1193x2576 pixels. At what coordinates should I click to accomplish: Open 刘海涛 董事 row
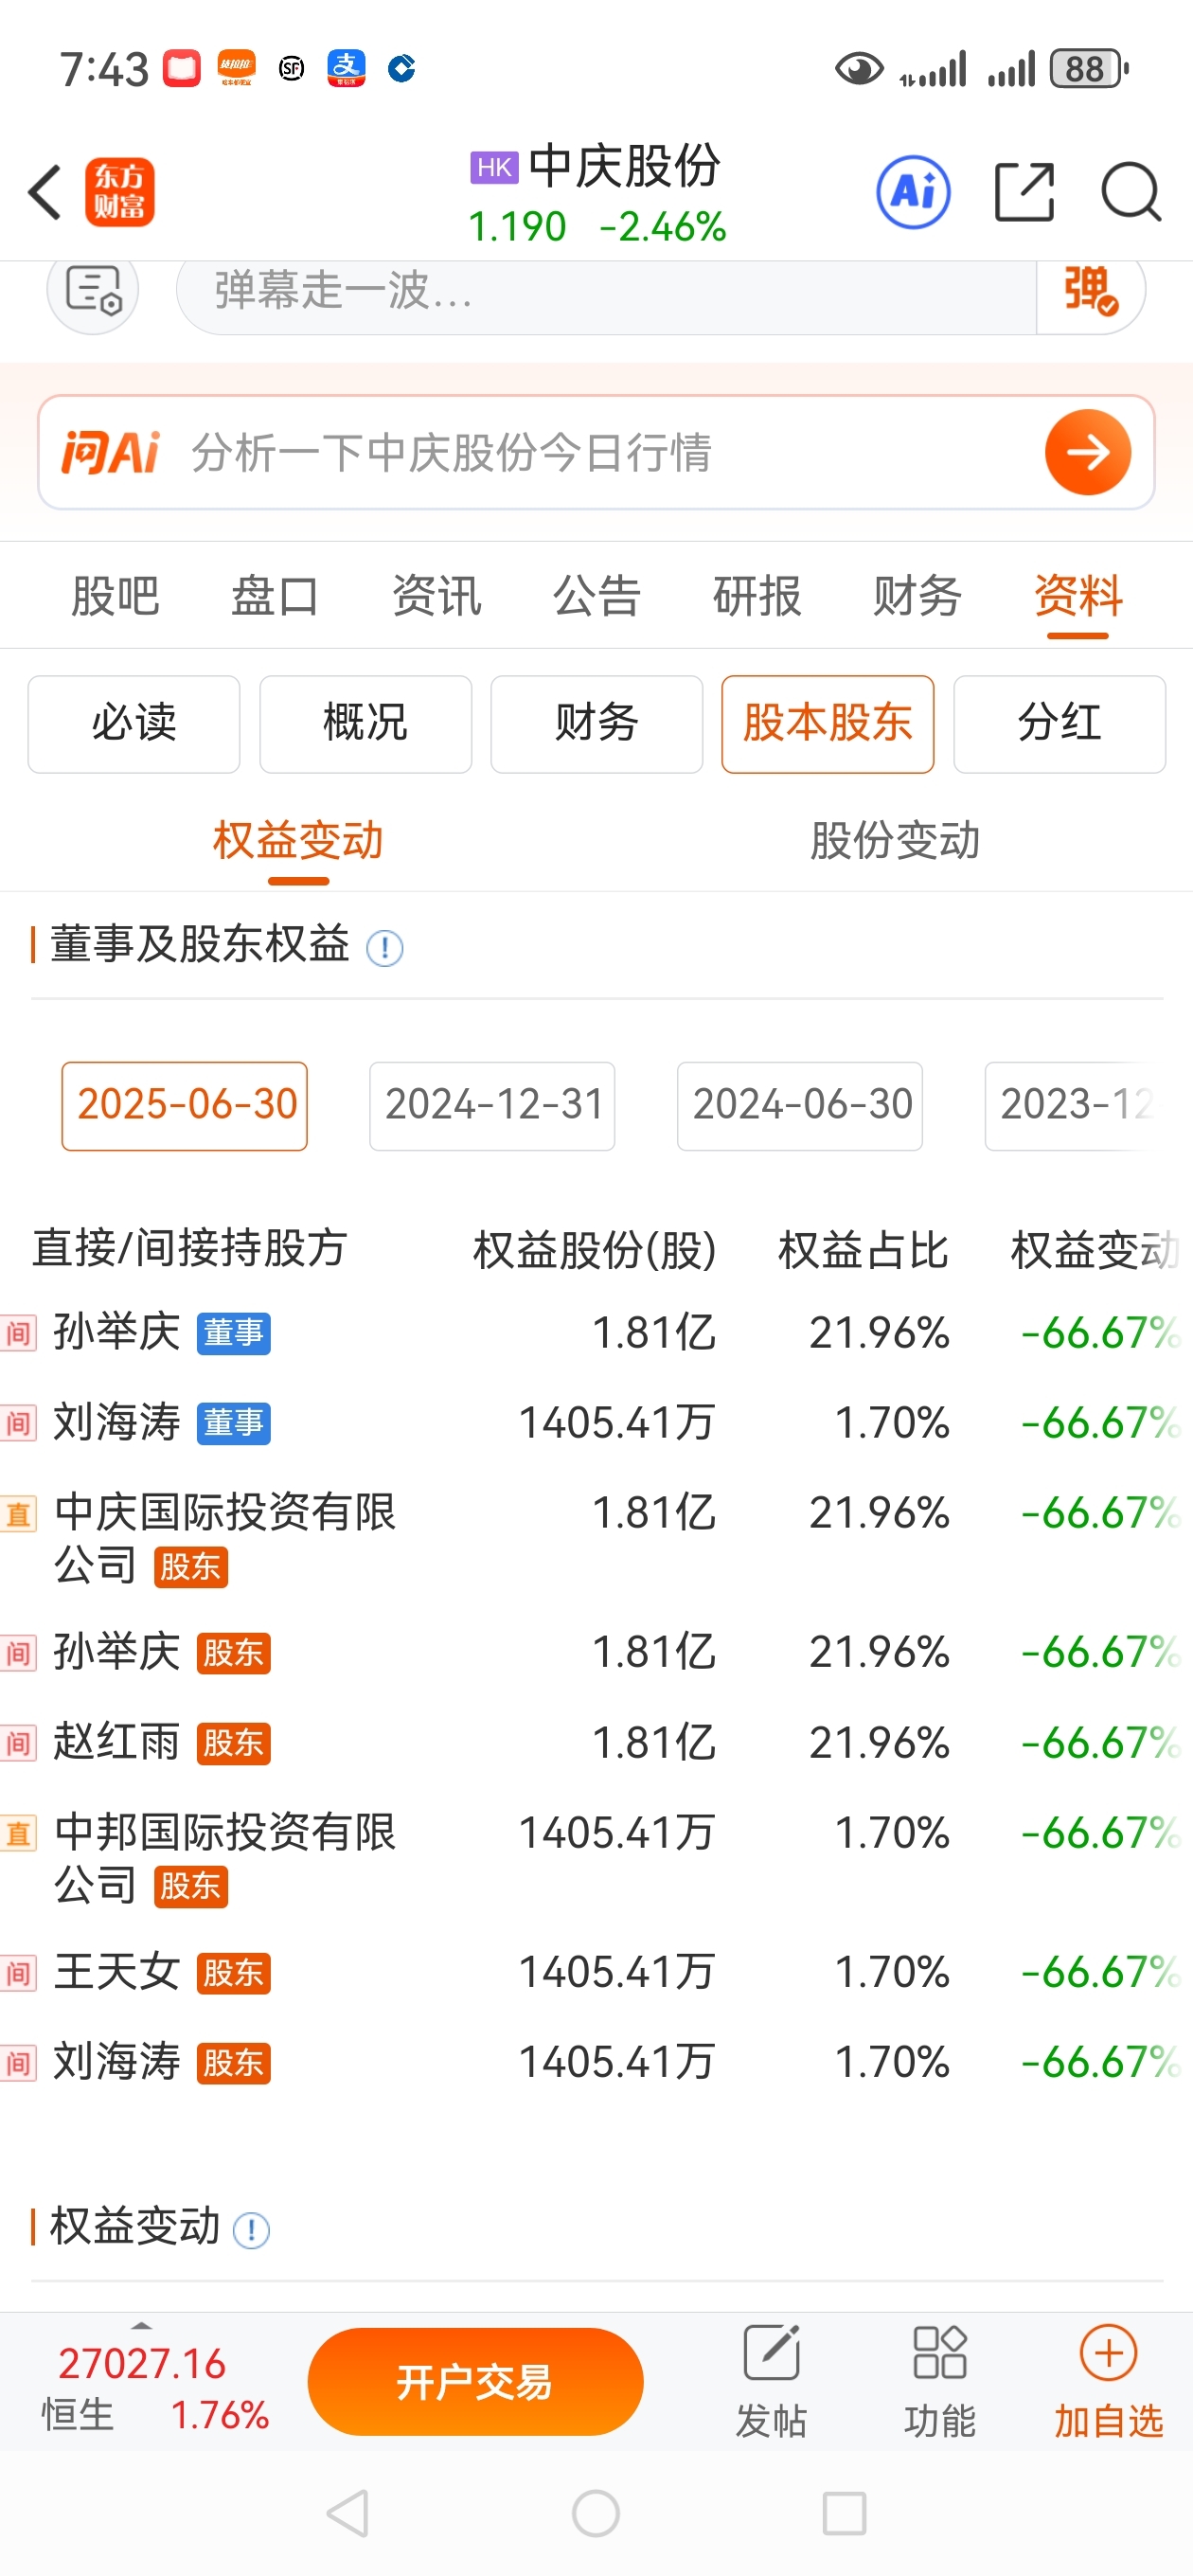coord(596,1422)
